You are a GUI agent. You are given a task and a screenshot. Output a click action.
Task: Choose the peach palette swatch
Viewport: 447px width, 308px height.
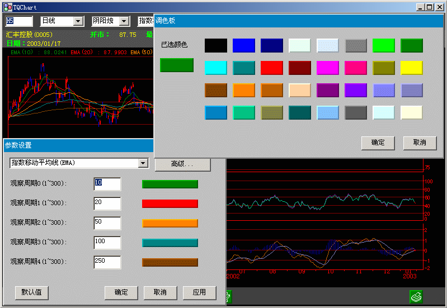(x=300, y=91)
